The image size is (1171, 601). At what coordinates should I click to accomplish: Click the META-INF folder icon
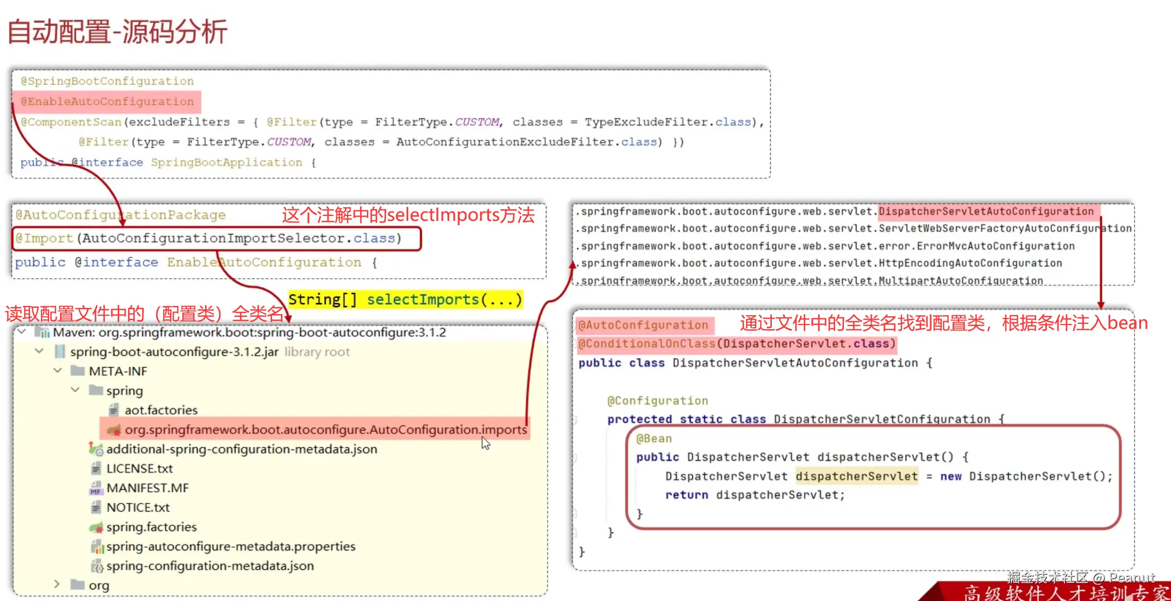pos(78,371)
